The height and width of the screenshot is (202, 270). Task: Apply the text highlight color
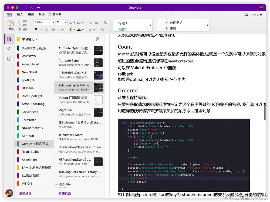click(x=70, y=29)
